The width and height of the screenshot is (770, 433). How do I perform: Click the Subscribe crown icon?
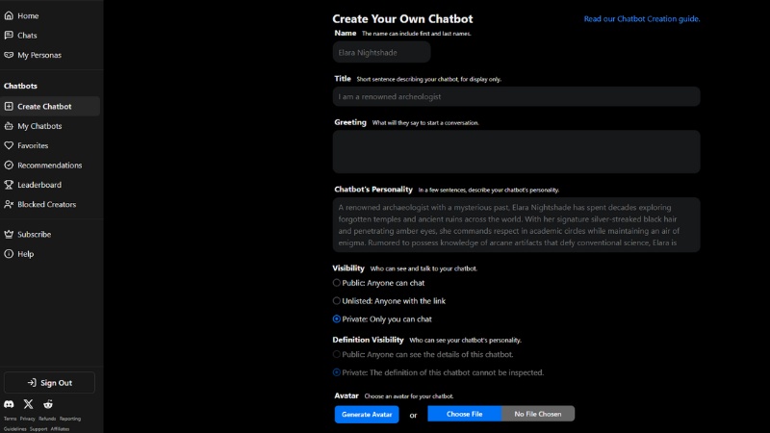pyautogui.click(x=9, y=234)
